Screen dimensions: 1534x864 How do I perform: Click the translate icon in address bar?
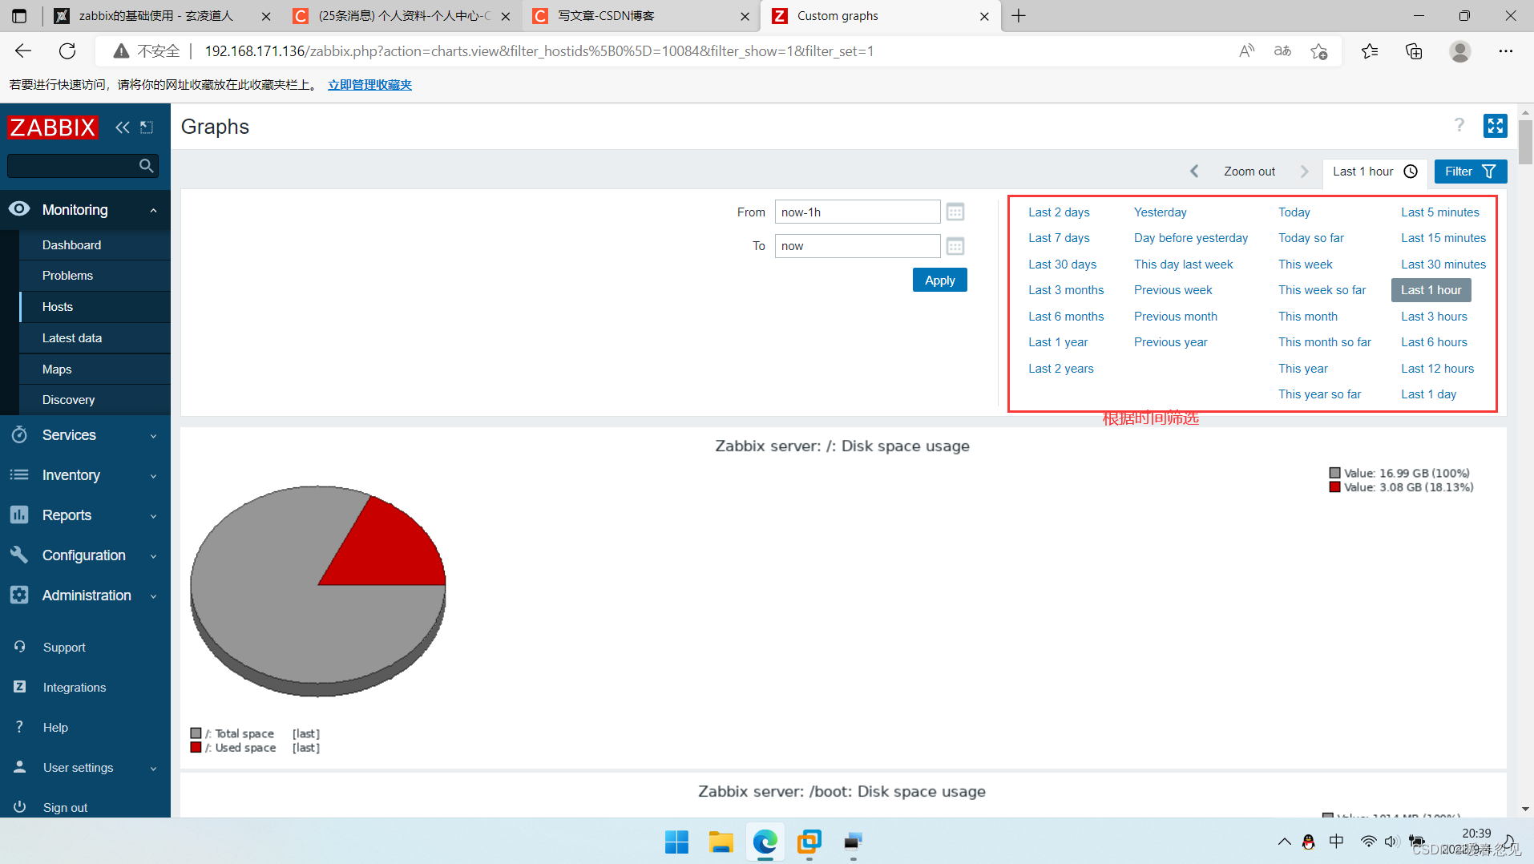pyautogui.click(x=1282, y=51)
